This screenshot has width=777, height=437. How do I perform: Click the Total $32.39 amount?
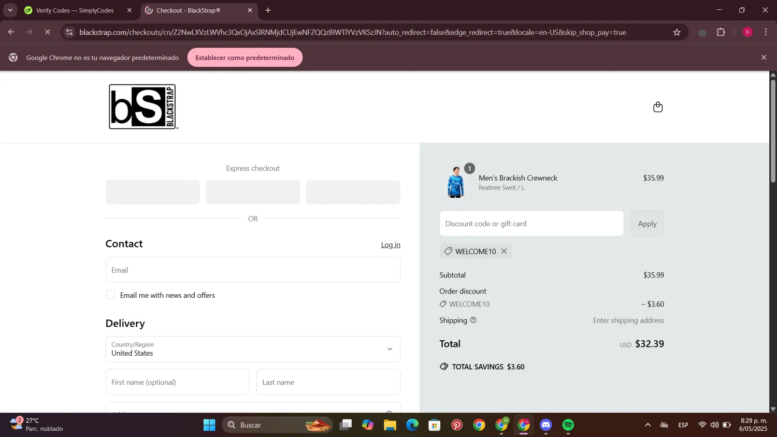point(650,344)
